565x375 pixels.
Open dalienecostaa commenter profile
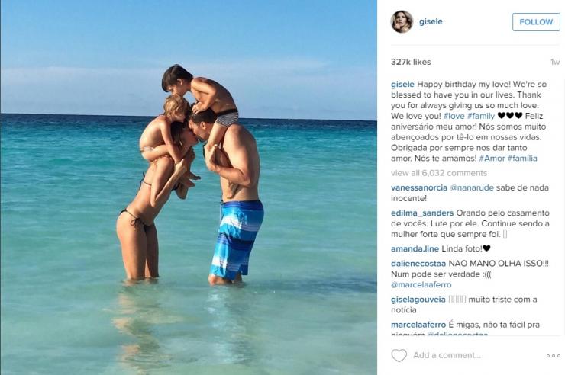click(418, 264)
